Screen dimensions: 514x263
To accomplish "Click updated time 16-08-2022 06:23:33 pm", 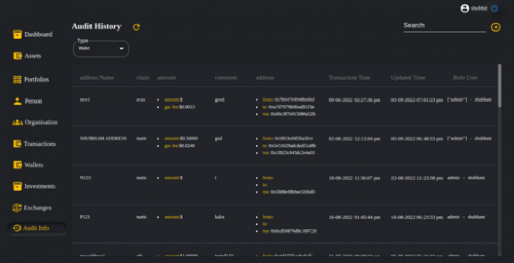I will pos(417,217).
